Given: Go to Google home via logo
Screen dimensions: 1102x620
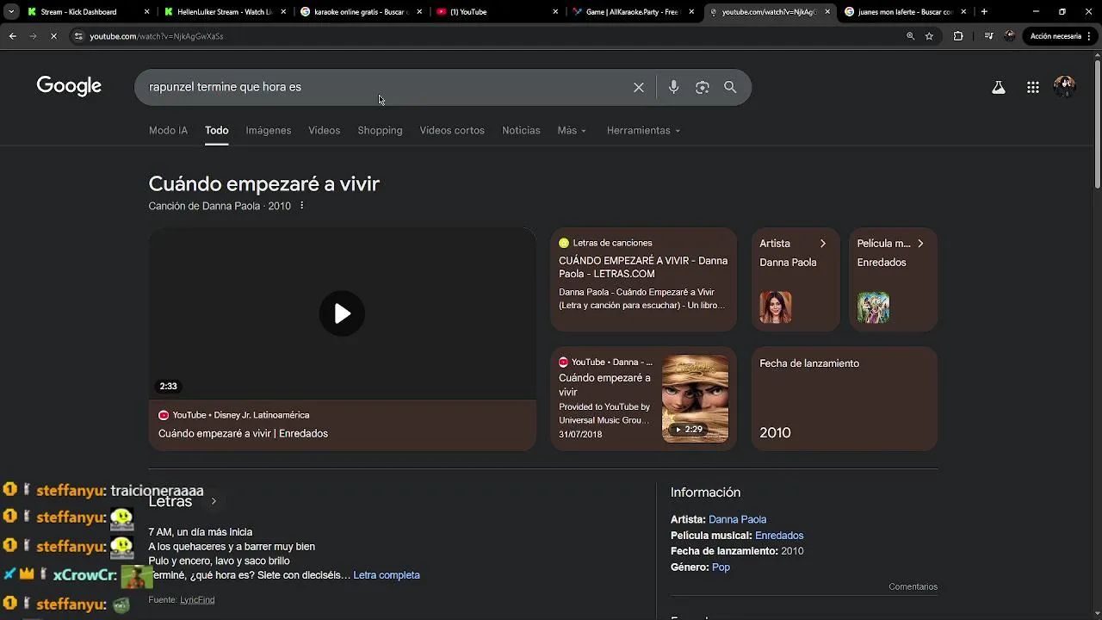Looking at the screenshot, I should (x=69, y=86).
